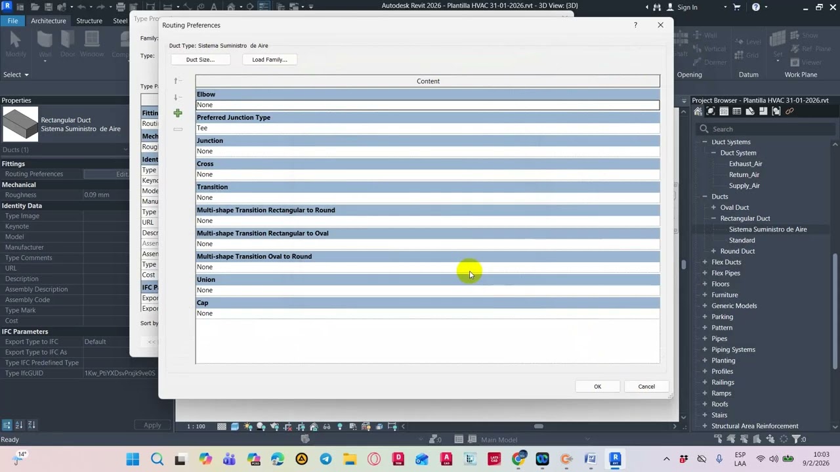This screenshot has height=472, width=840.
Task: Click the Redo arrow in quick access toolbar
Action: click(x=100, y=7)
